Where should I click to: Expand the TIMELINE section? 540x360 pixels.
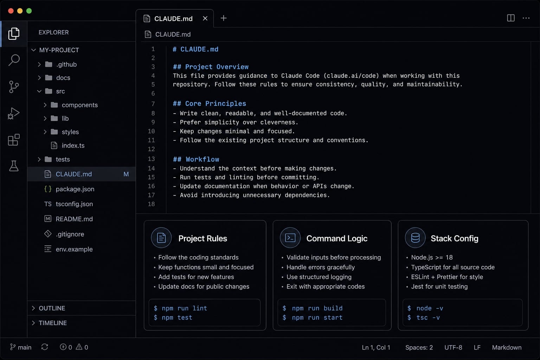click(82, 323)
